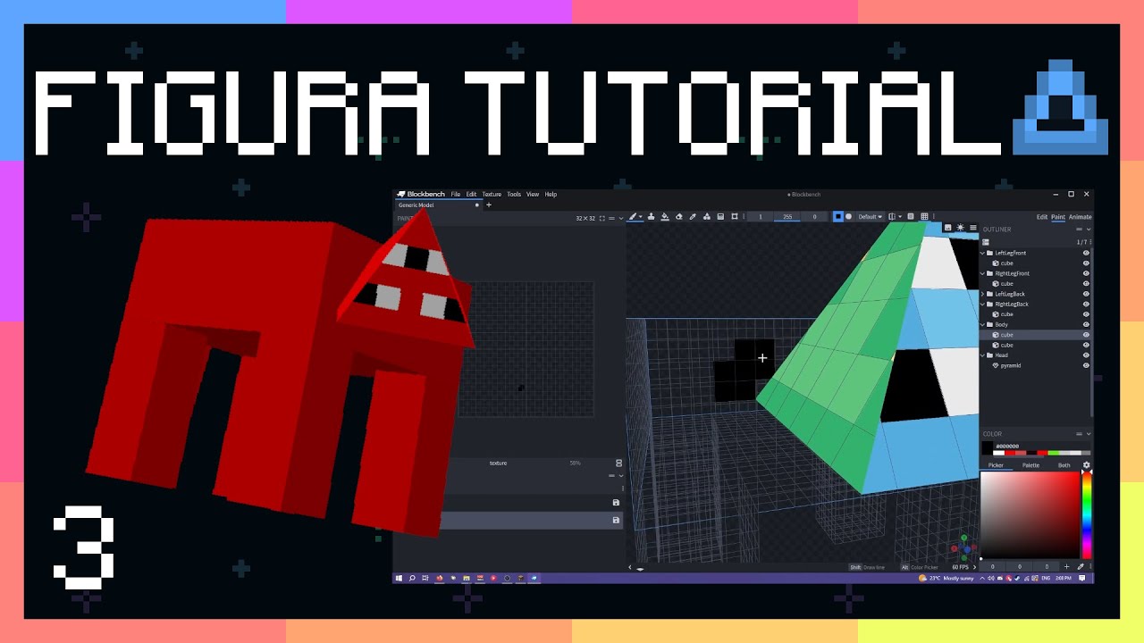Open the Tools menu
This screenshot has height=643, width=1144.
point(514,194)
